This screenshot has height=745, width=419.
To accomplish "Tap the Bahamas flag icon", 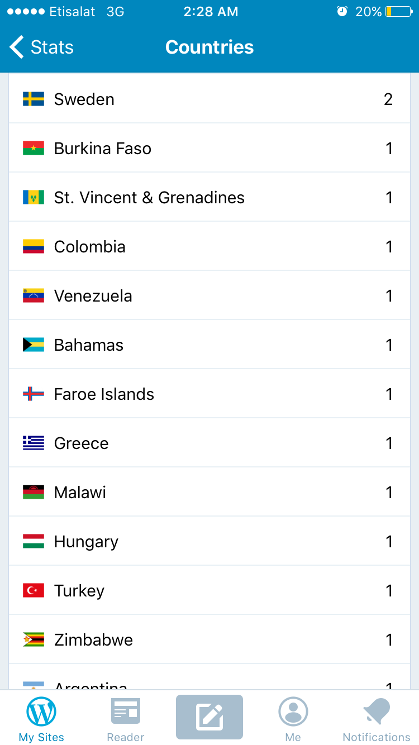I will [x=34, y=345].
